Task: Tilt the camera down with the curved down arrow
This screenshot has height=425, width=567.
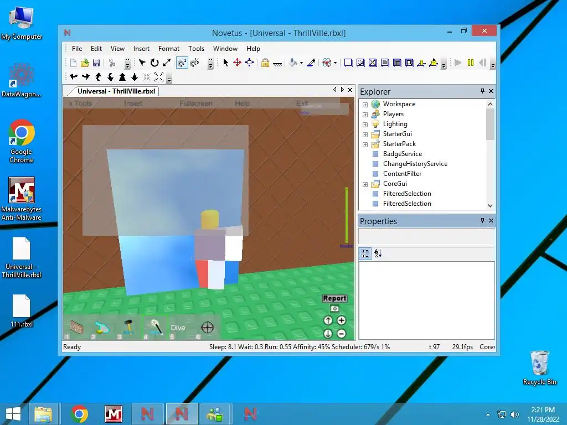Action: 110,76
